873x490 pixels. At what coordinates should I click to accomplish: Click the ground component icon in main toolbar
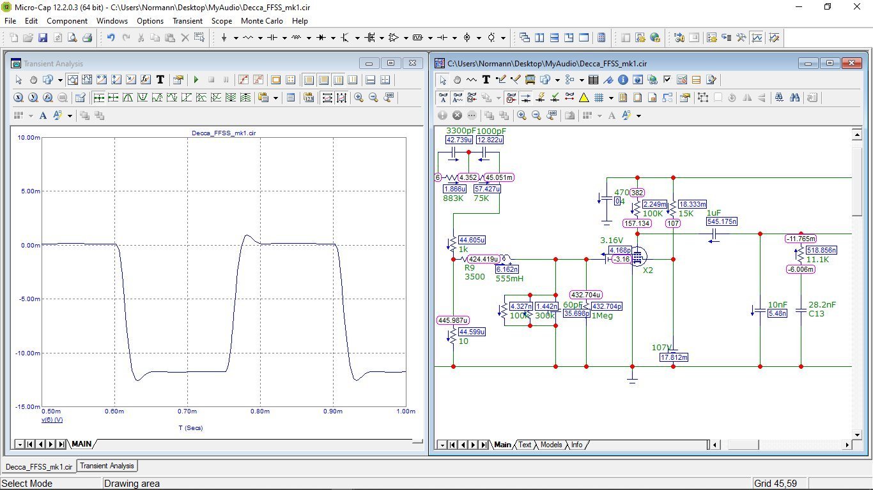pyautogui.click(x=224, y=38)
